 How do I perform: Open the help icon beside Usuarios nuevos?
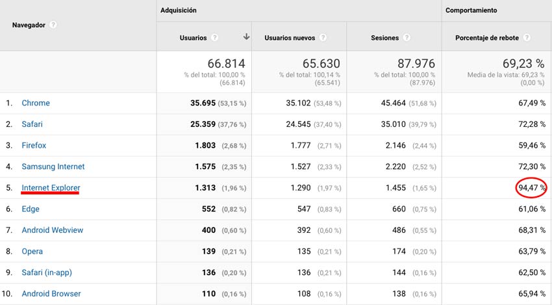pos(323,37)
